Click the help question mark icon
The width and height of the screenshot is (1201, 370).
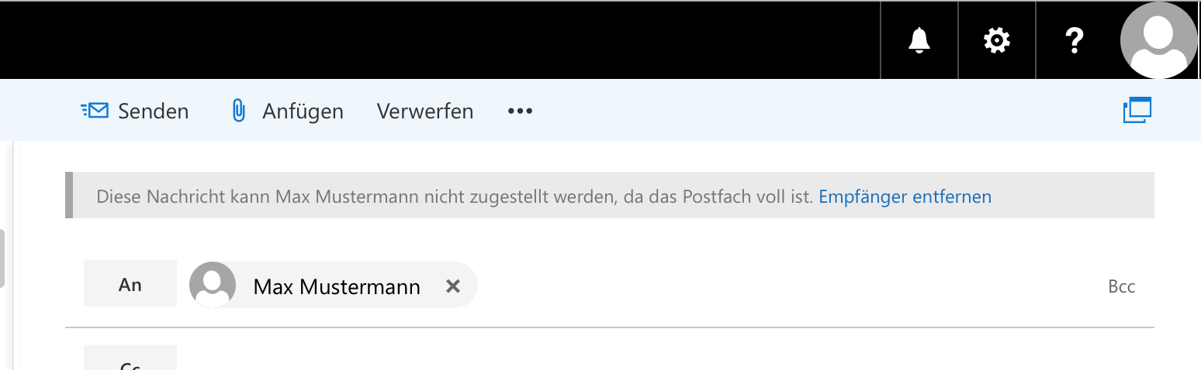point(1074,40)
